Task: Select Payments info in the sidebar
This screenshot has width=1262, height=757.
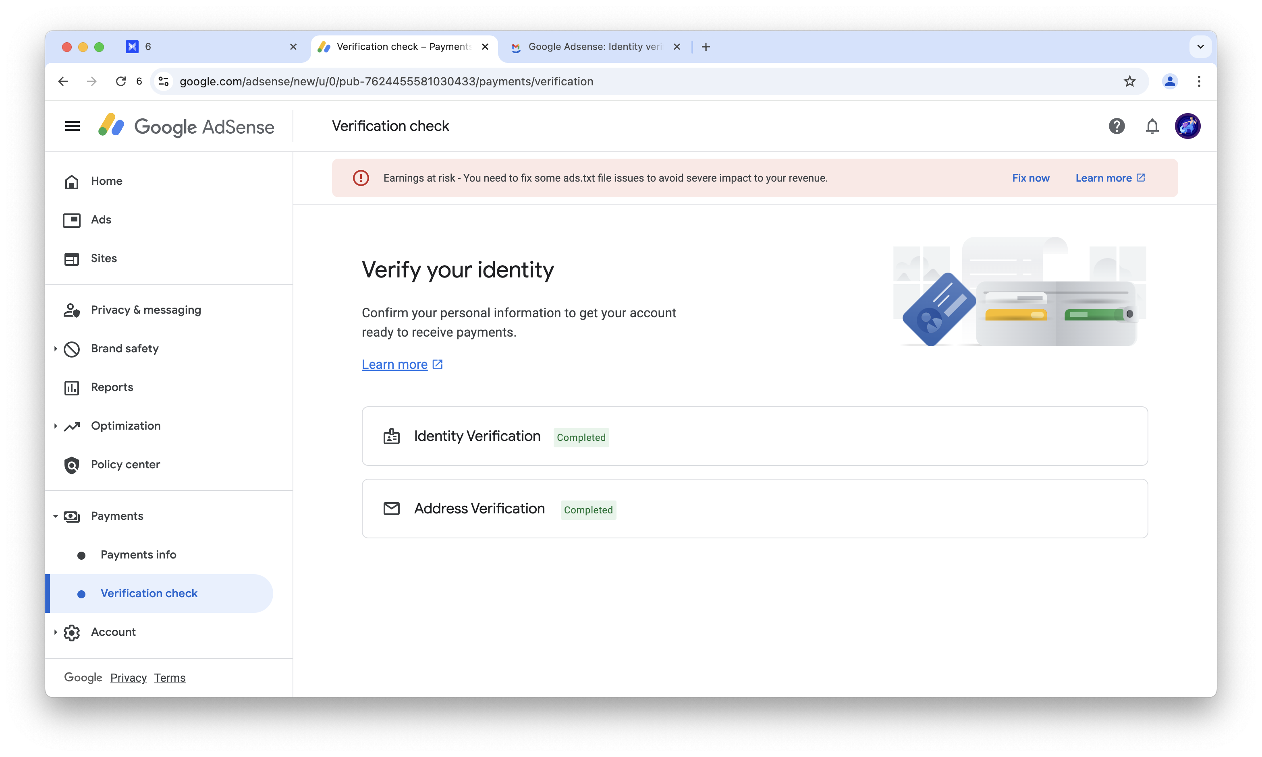Action: 138,554
